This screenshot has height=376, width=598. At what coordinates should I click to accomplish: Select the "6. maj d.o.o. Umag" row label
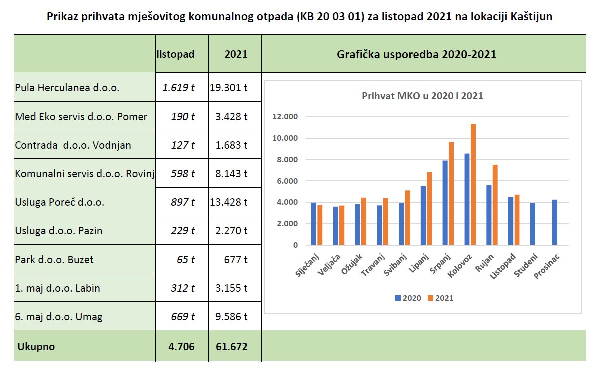click(x=59, y=317)
